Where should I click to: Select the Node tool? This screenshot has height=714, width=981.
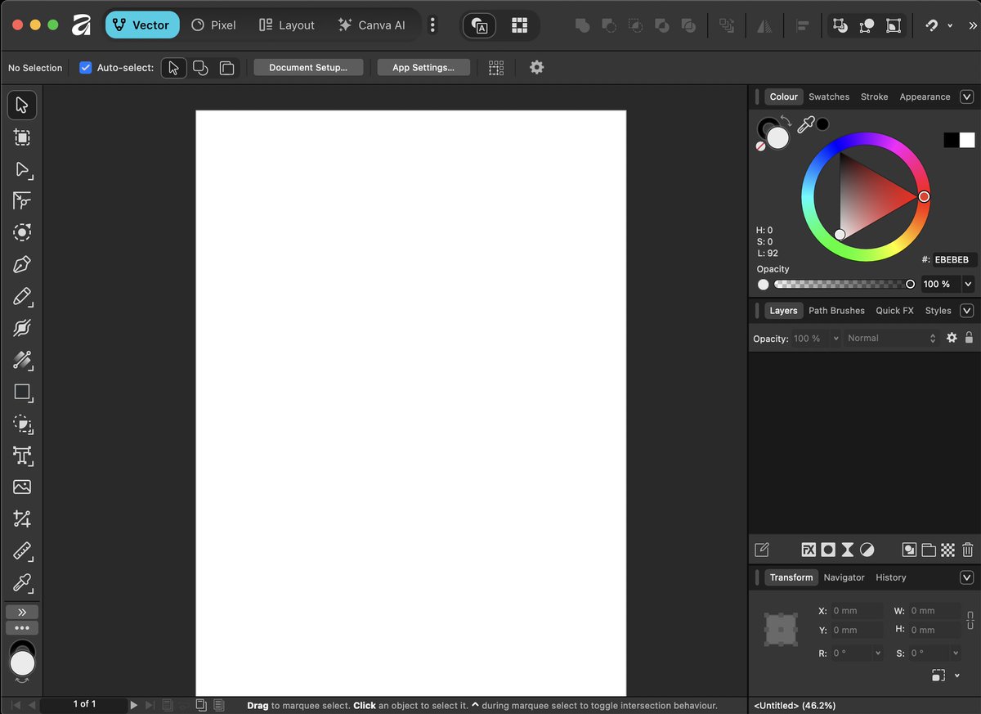point(22,169)
